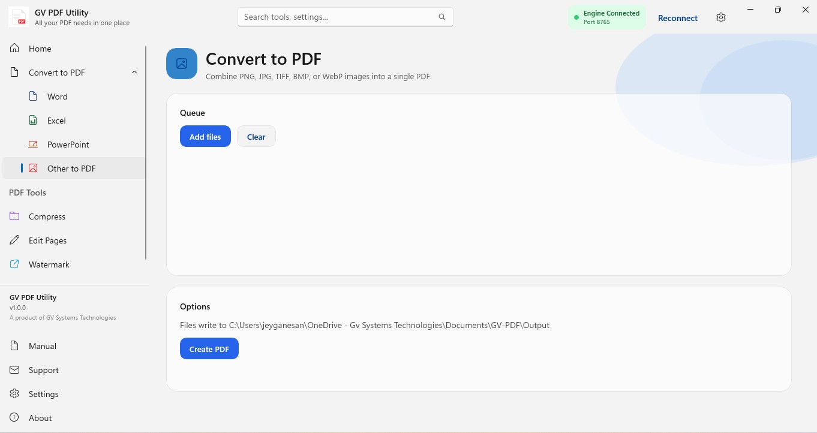Select Other to PDF in sidebar
817x433 pixels.
[x=74, y=168]
